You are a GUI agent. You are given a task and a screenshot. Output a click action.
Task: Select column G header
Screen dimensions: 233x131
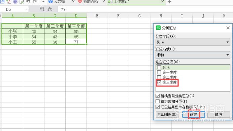139,16
